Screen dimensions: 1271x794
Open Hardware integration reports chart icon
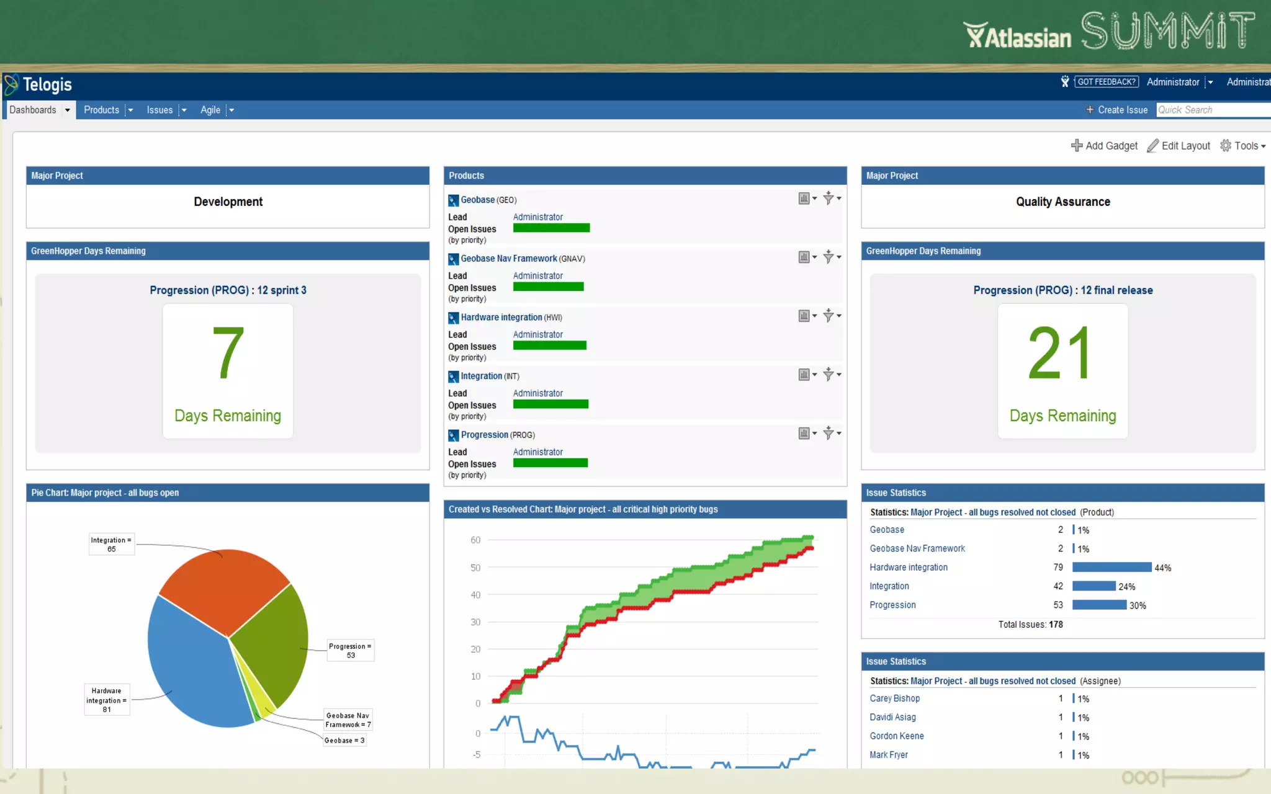(x=804, y=316)
